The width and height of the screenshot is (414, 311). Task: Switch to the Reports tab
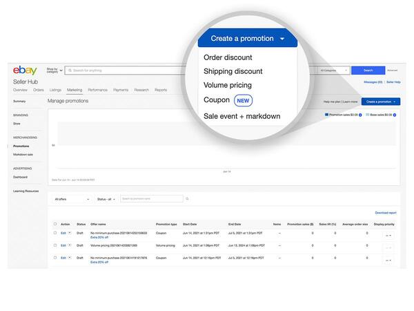pos(161,90)
